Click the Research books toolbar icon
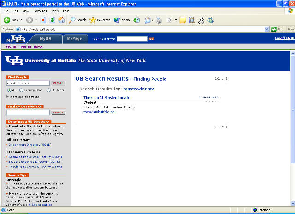Image resolution: width=295 pixels, height=214 pixels. tap(191, 20)
